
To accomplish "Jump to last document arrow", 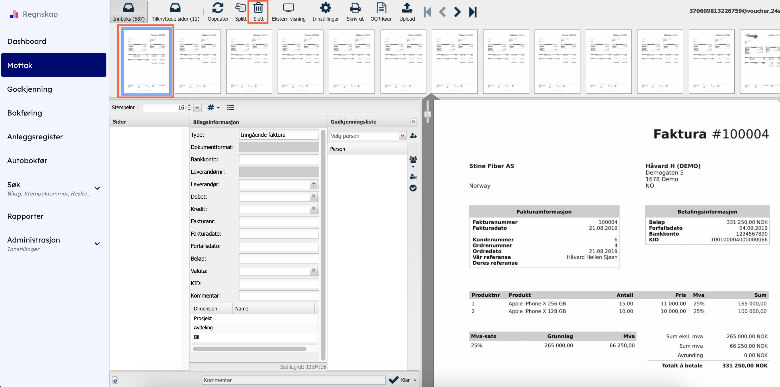I will coord(473,12).
